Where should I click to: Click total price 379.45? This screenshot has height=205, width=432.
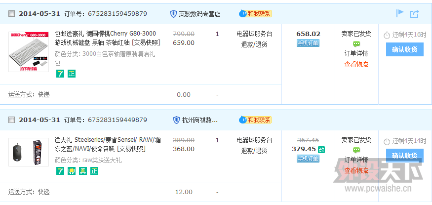click(x=304, y=149)
